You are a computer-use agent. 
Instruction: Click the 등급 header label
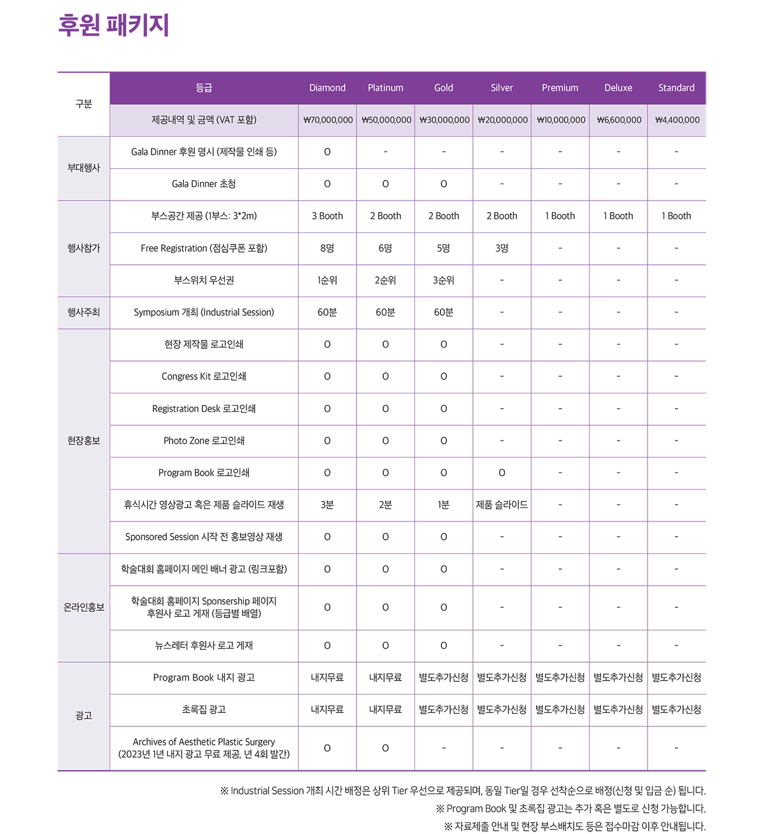coord(204,88)
